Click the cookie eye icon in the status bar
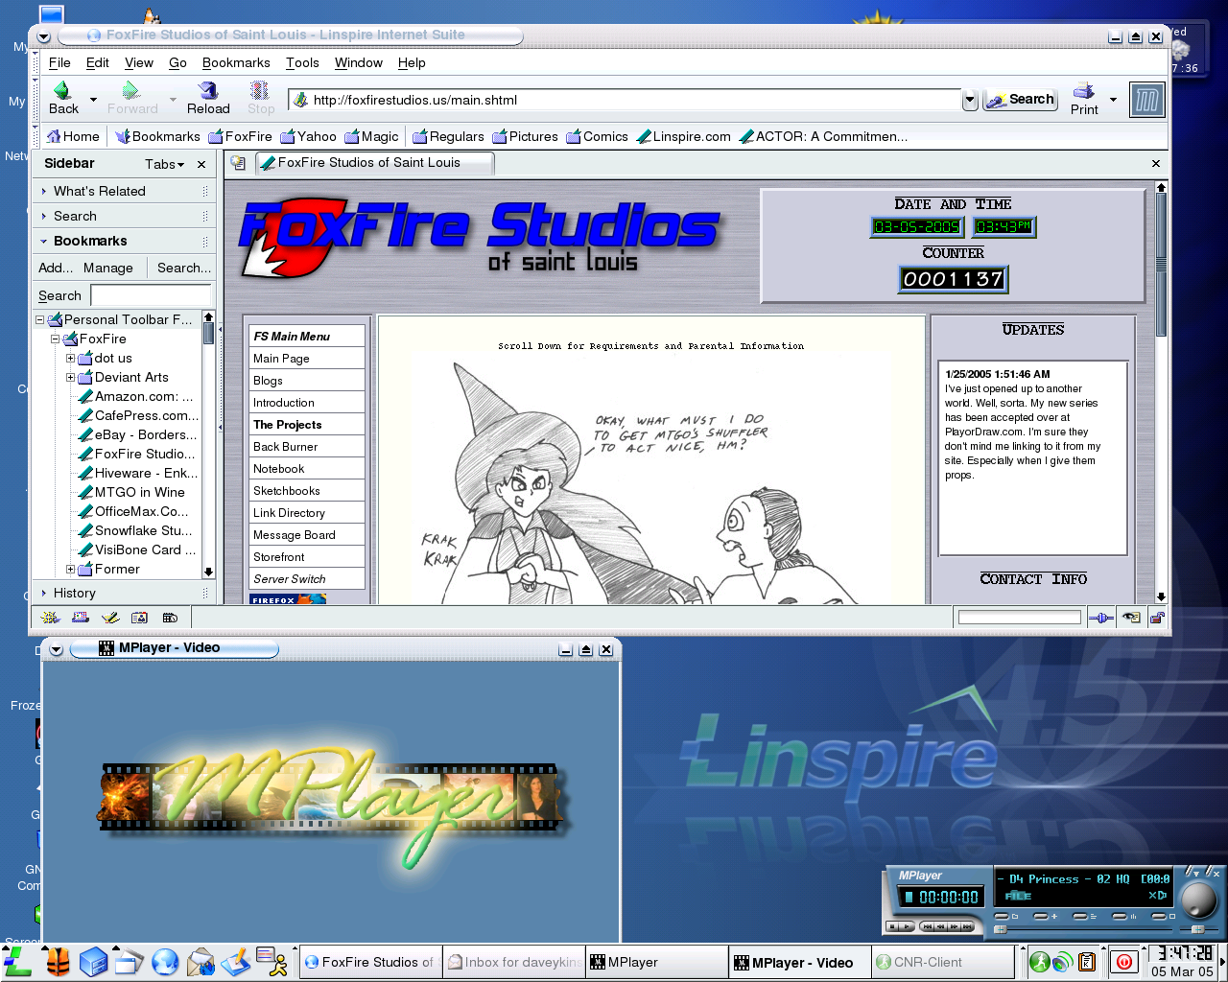 click(1131, 618)
